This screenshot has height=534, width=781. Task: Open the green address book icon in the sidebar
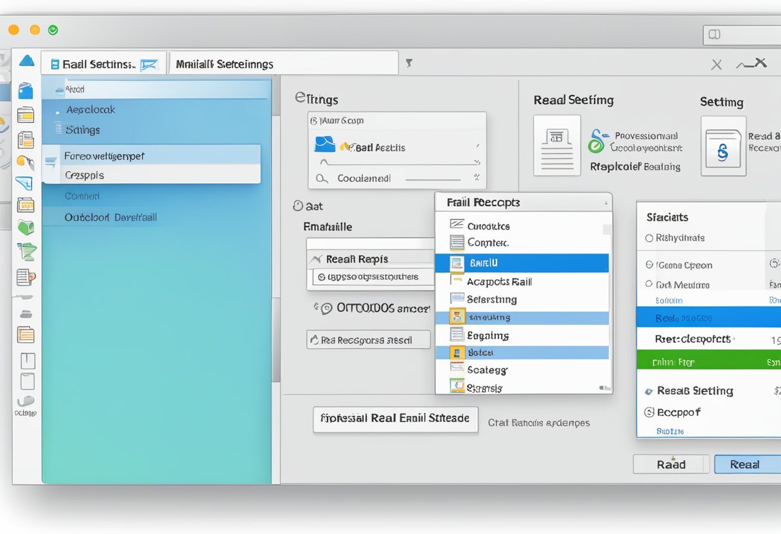coord(26,228)
